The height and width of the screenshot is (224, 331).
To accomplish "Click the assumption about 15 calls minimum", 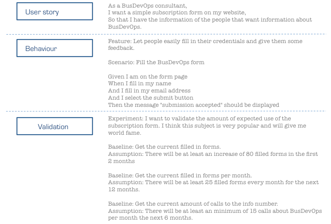I will tap(215, 211).
